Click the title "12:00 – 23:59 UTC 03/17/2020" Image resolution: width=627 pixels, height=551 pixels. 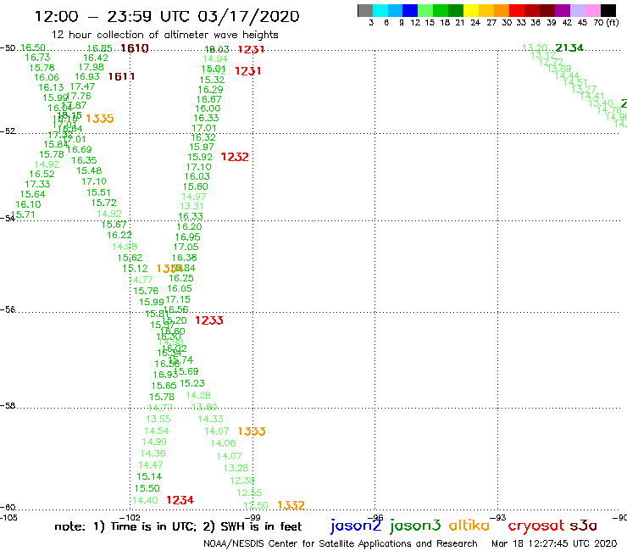[x=167, y=16]
